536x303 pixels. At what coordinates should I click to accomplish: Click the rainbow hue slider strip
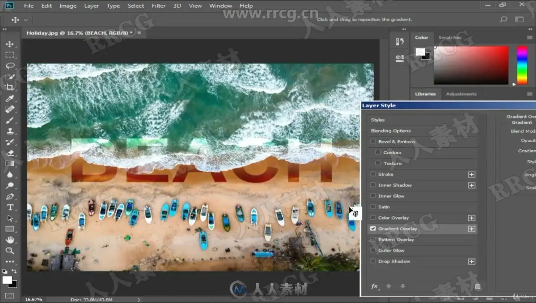click(x=522, y=65)
